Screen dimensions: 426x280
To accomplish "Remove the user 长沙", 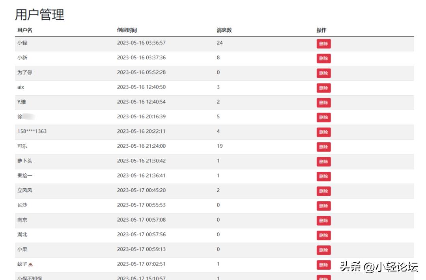I will tap(323, 206).
